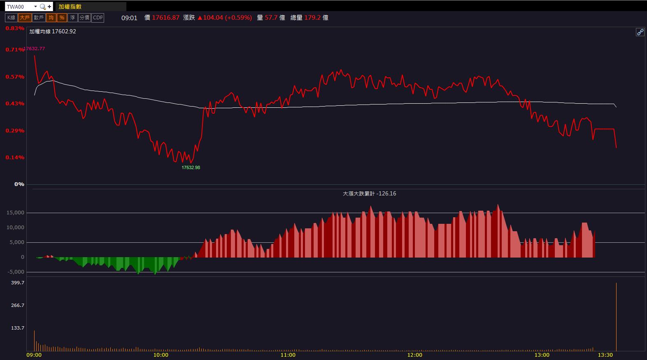647x360 pixels.
Task: Click the 大漲大跌累計 indicator title
Action: pos(359,193)
